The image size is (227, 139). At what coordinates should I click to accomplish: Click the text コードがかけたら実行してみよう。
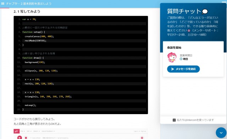[34, 119]
